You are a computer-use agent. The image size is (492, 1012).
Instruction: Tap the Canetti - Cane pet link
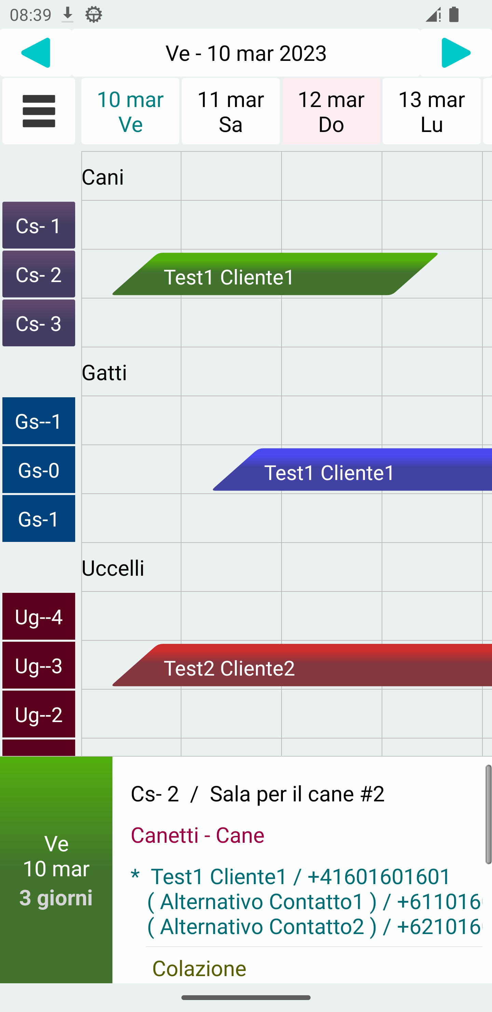coord(197,835)
